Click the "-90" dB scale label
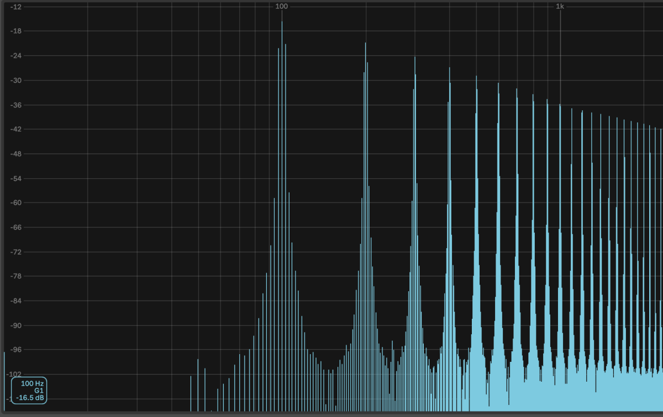Screen dimensions: 663x417 tap(16, 325)
